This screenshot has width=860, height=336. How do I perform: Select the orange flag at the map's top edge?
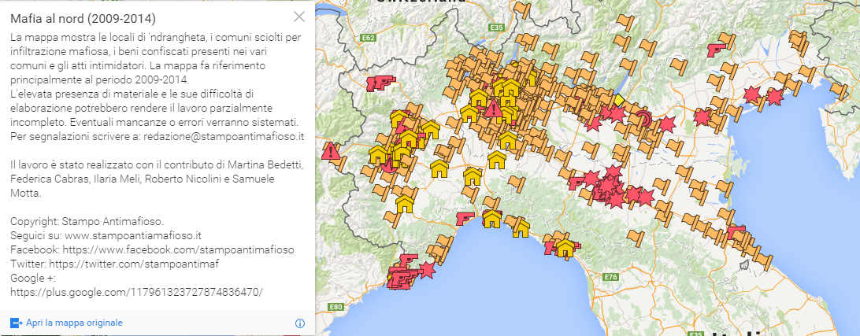523,10
